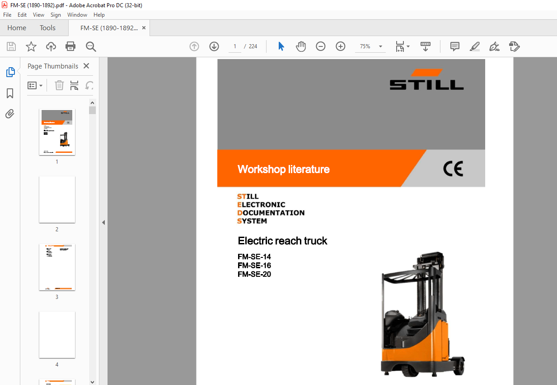Open the View menu
The width and height of the screenshot is (557, 385).
click(38, 15)
